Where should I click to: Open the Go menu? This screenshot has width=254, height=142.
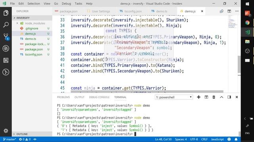[x=56, y=4]
